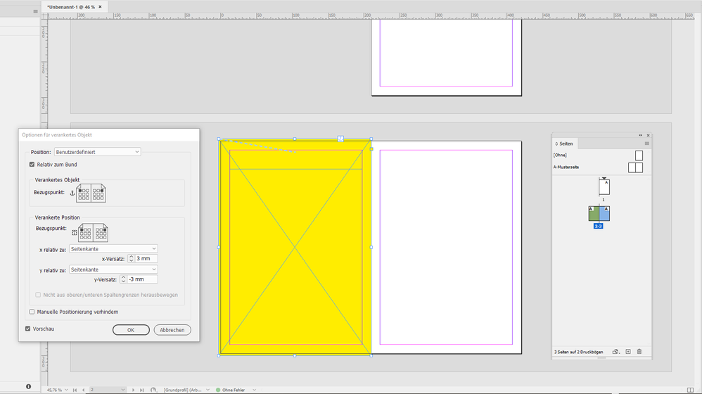The width and height of the screenshot is (702, 394).
Task: Click the x-Versatz stepper arrows
Action: click(x=131, y=258)
